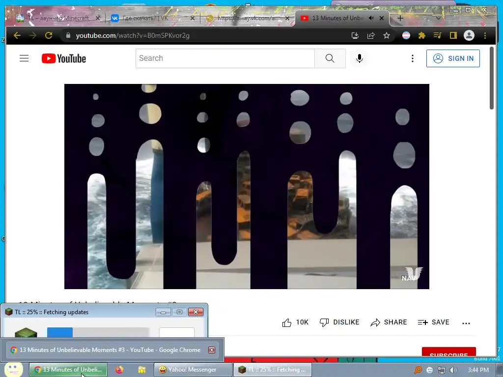Click the SIGN IN button

point(453,58)
